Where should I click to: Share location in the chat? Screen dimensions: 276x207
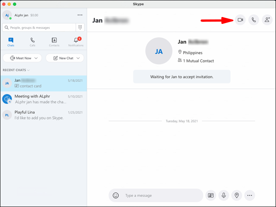tap(237, 195)
